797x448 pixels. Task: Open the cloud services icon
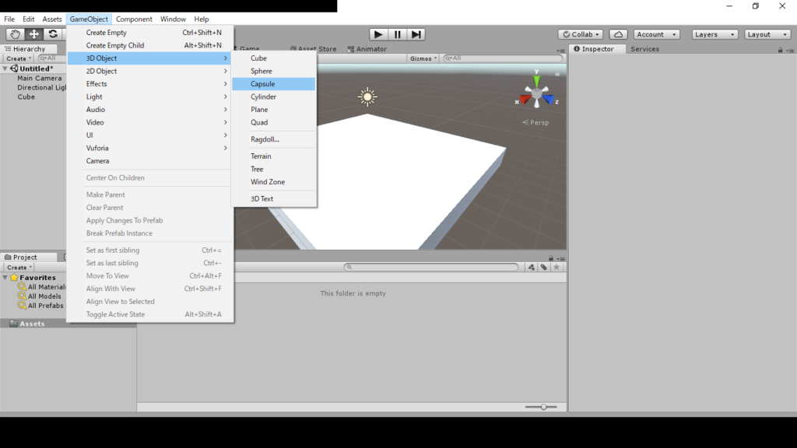click(x=618, y=34)
